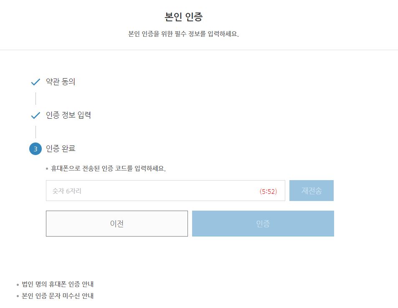Open 본인 인증 문자 미수신 안내 link
This screenshot has width=398, height=308.
tap(58, 296)
